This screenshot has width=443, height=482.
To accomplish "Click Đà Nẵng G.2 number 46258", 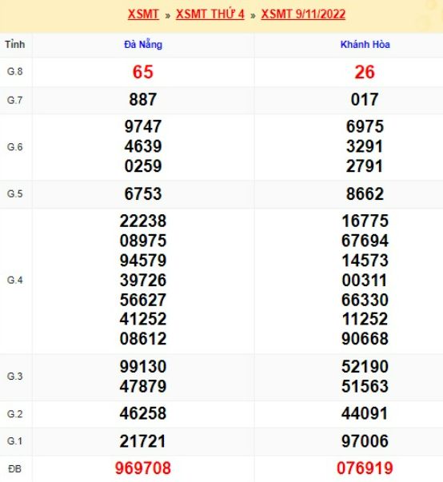I will click(143, 413).
